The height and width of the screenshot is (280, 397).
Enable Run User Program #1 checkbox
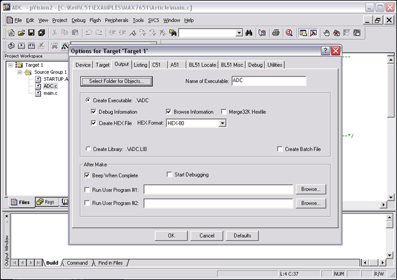[x=87, y=190]
